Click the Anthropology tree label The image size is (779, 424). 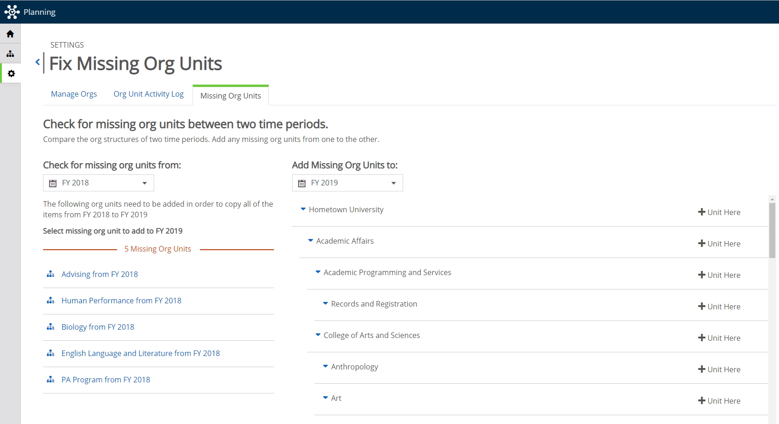click(355, 367)
